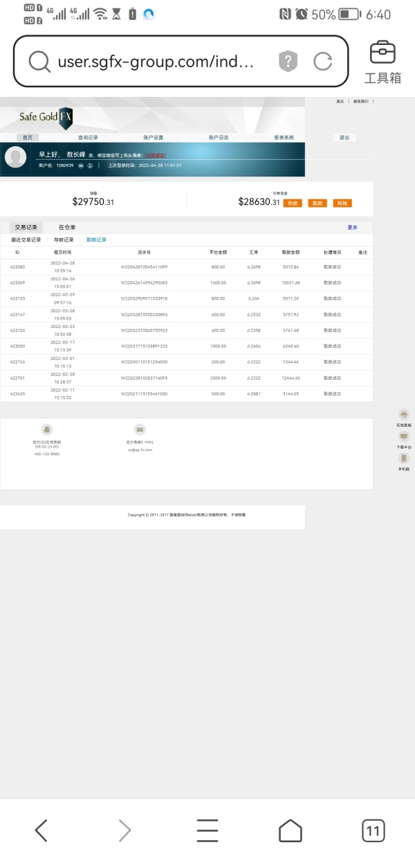
Task: Click the 更多 more link
Action: click(x=352, y=227)
